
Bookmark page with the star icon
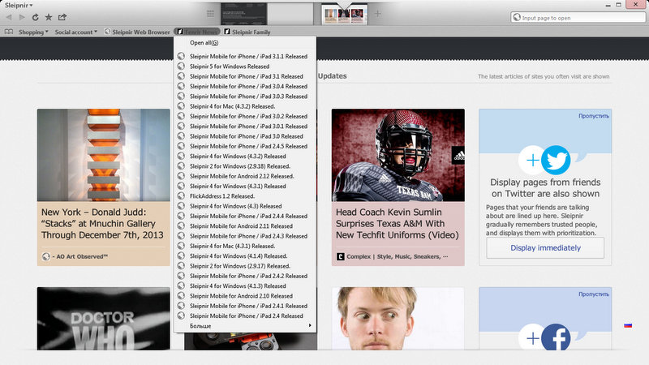click(x=49, y=17)
